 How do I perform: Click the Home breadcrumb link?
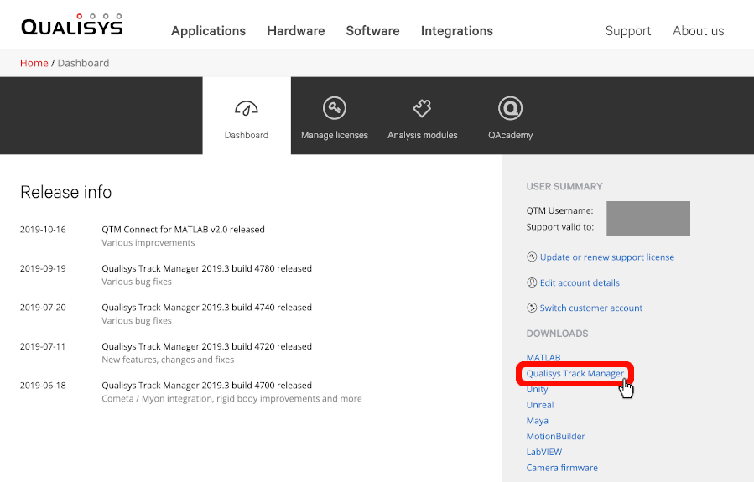click(34, 63)
